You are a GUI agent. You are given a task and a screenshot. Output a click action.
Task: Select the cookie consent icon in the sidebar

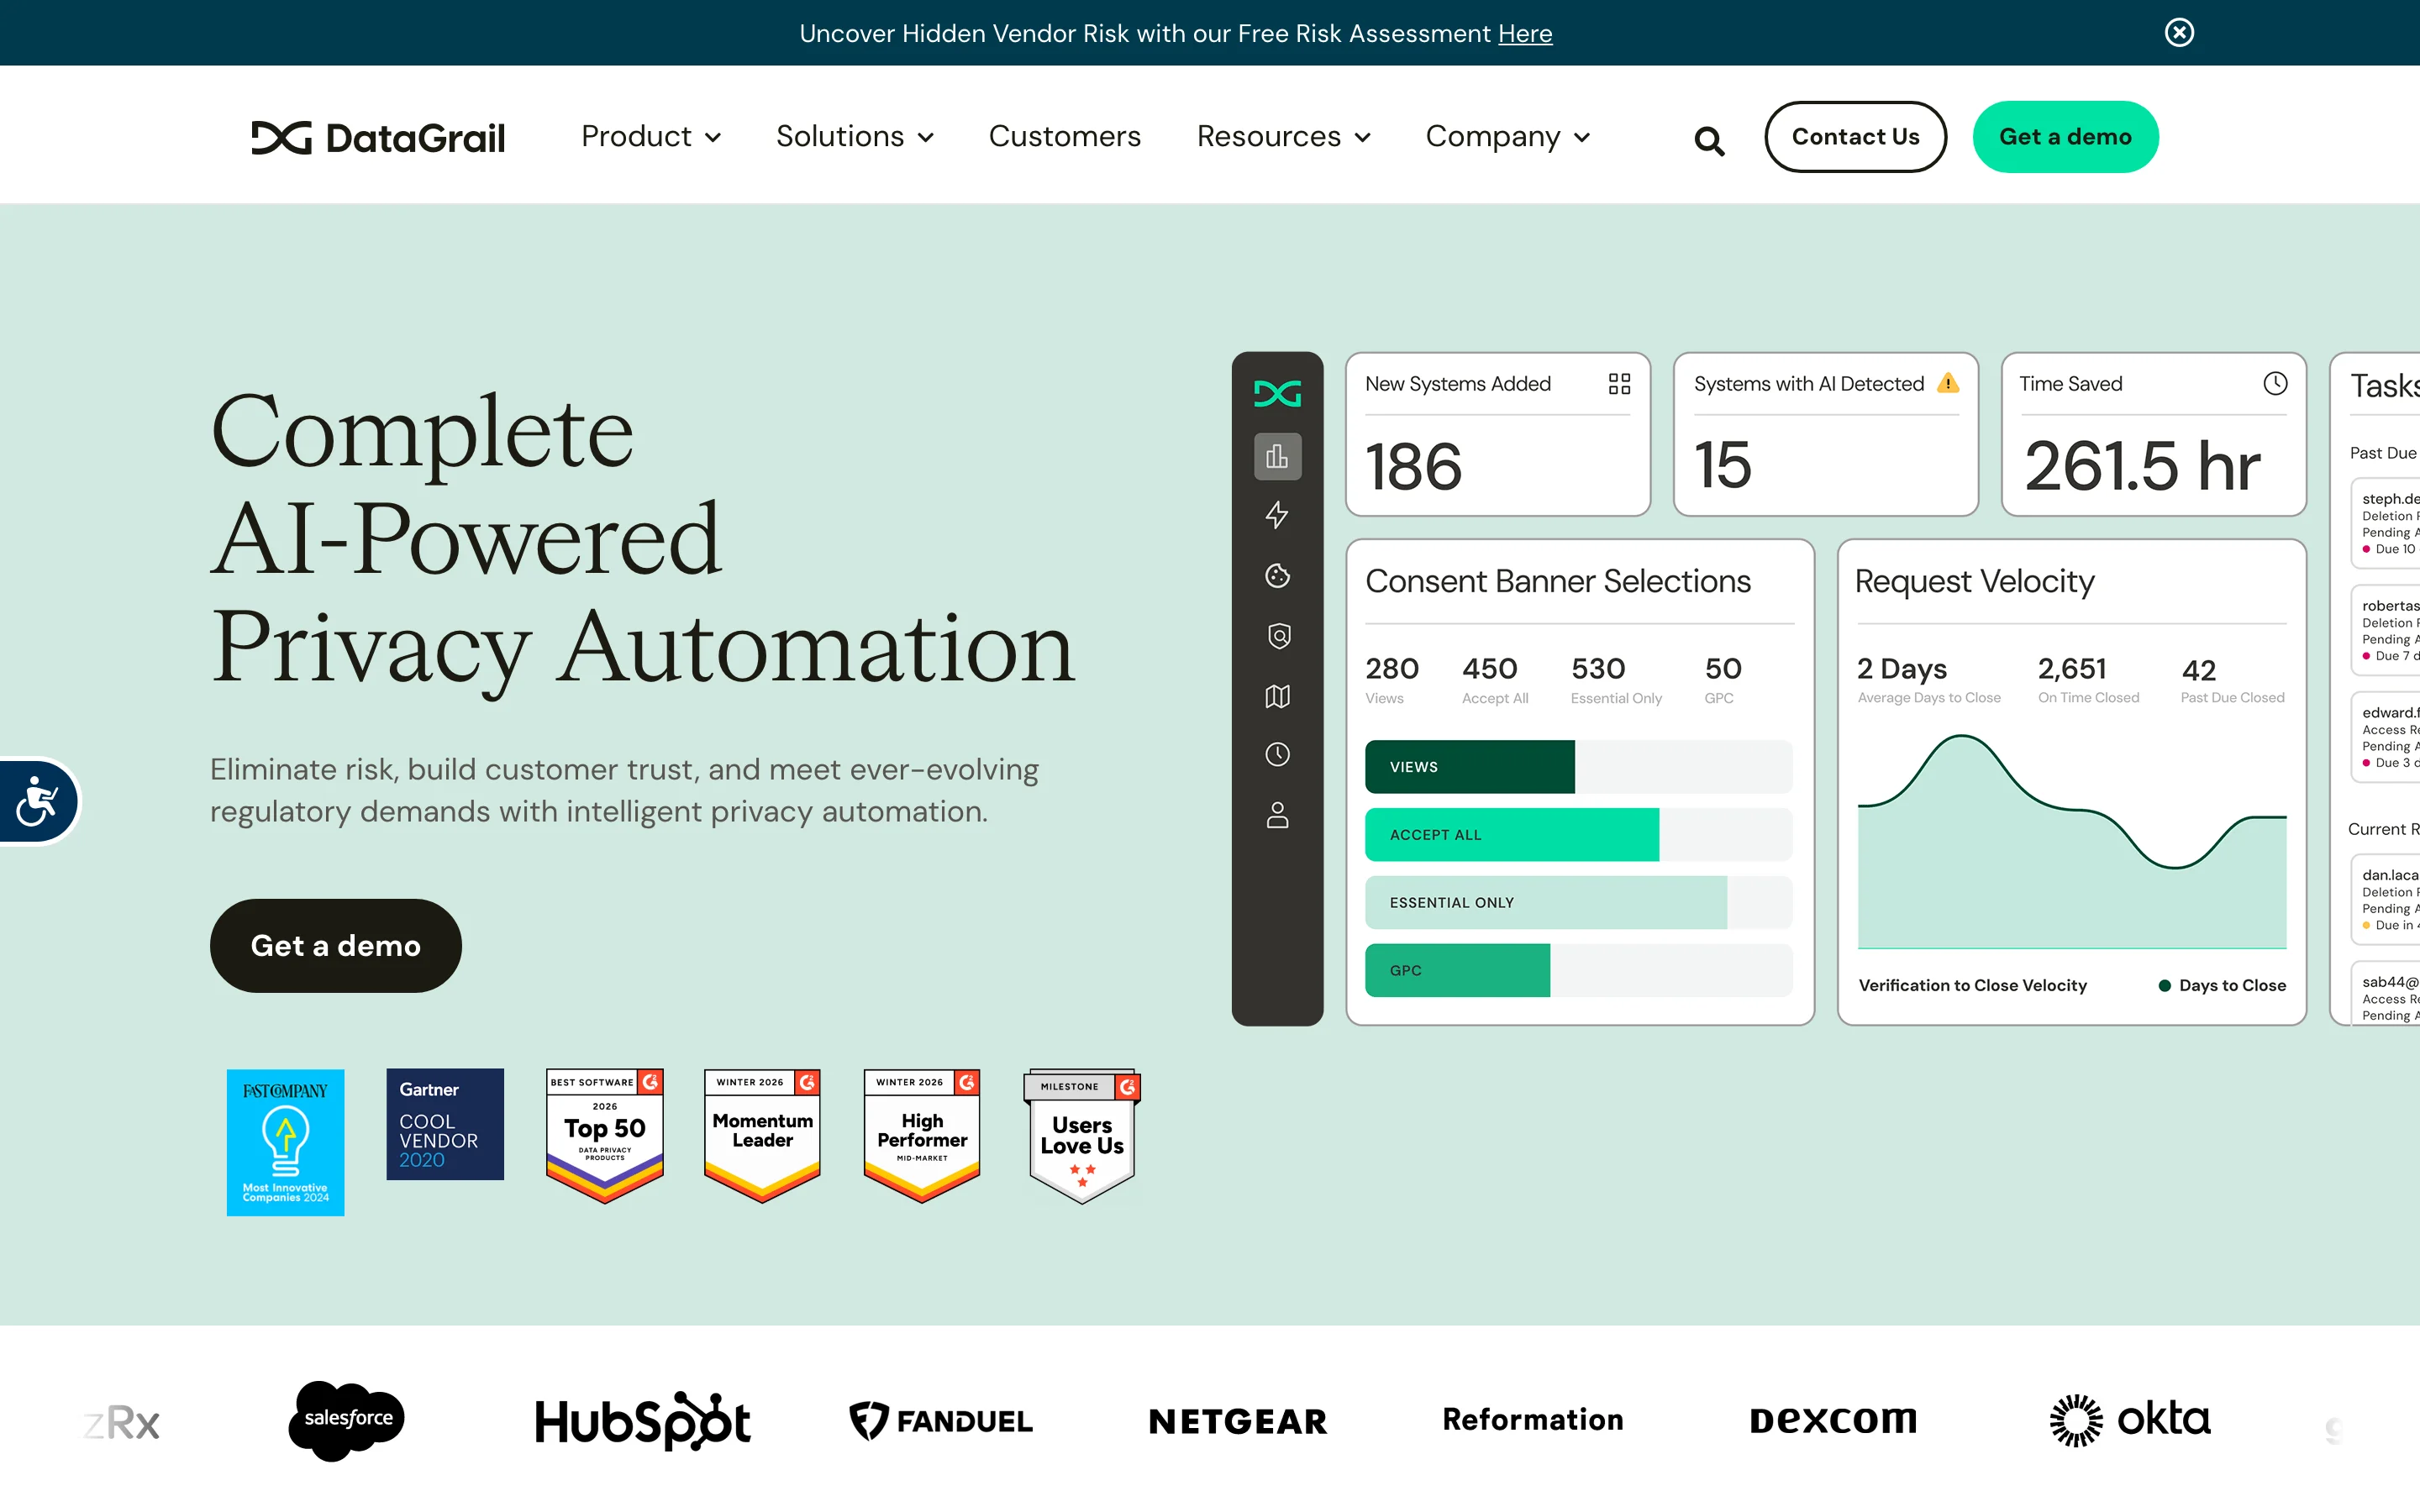tap(1277, 576)
